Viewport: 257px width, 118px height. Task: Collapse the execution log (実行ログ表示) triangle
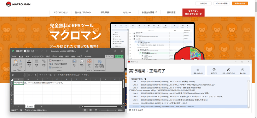coord(145,79)
